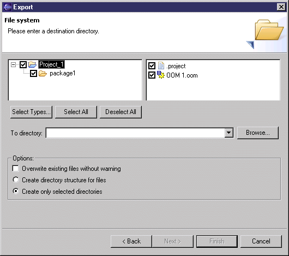Click the Project_1 folder icon
The width and height of the screenshot is (289, 256).
point(32,64)
